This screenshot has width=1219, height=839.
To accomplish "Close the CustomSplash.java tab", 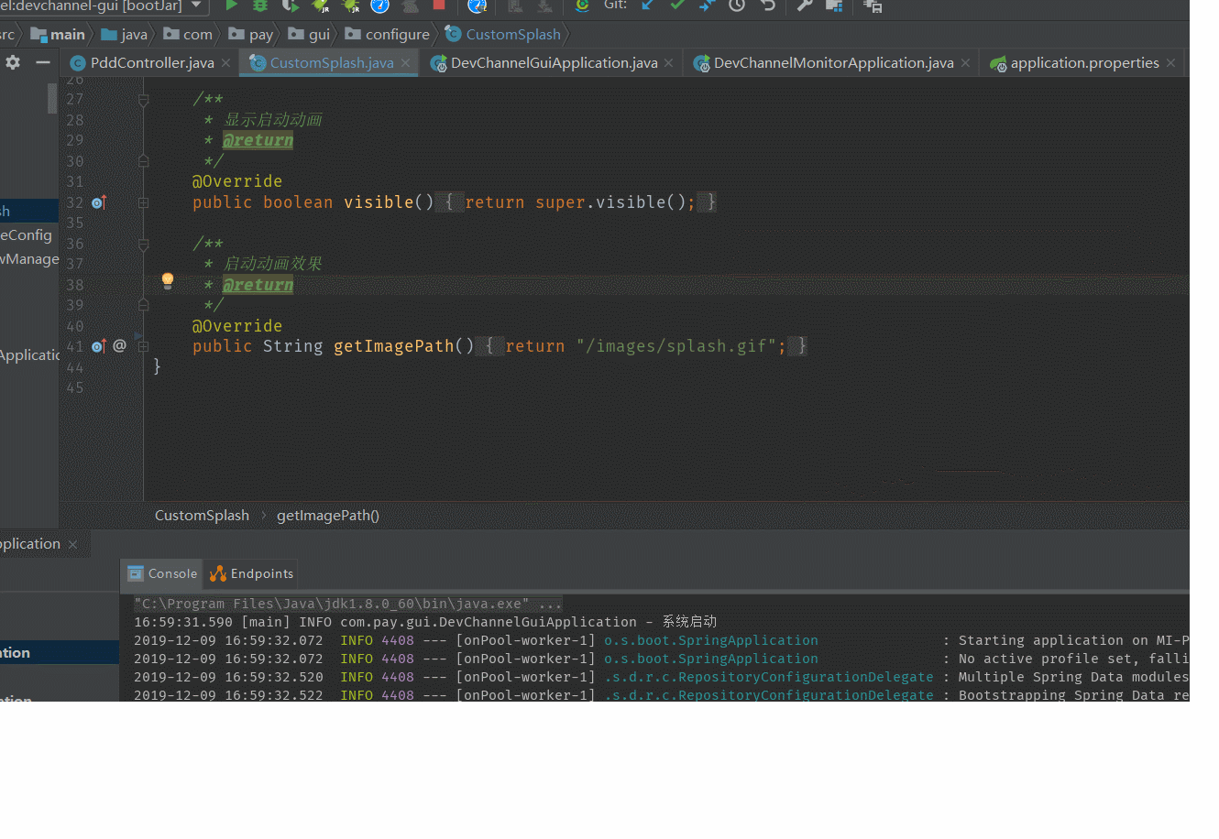I will [405, 63].
